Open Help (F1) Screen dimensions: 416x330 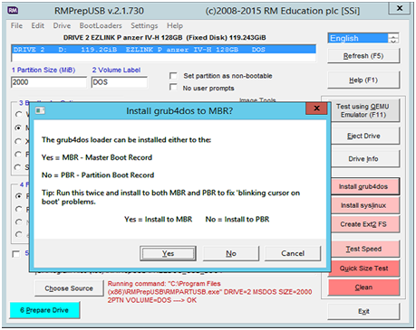(x=363, y=80)
